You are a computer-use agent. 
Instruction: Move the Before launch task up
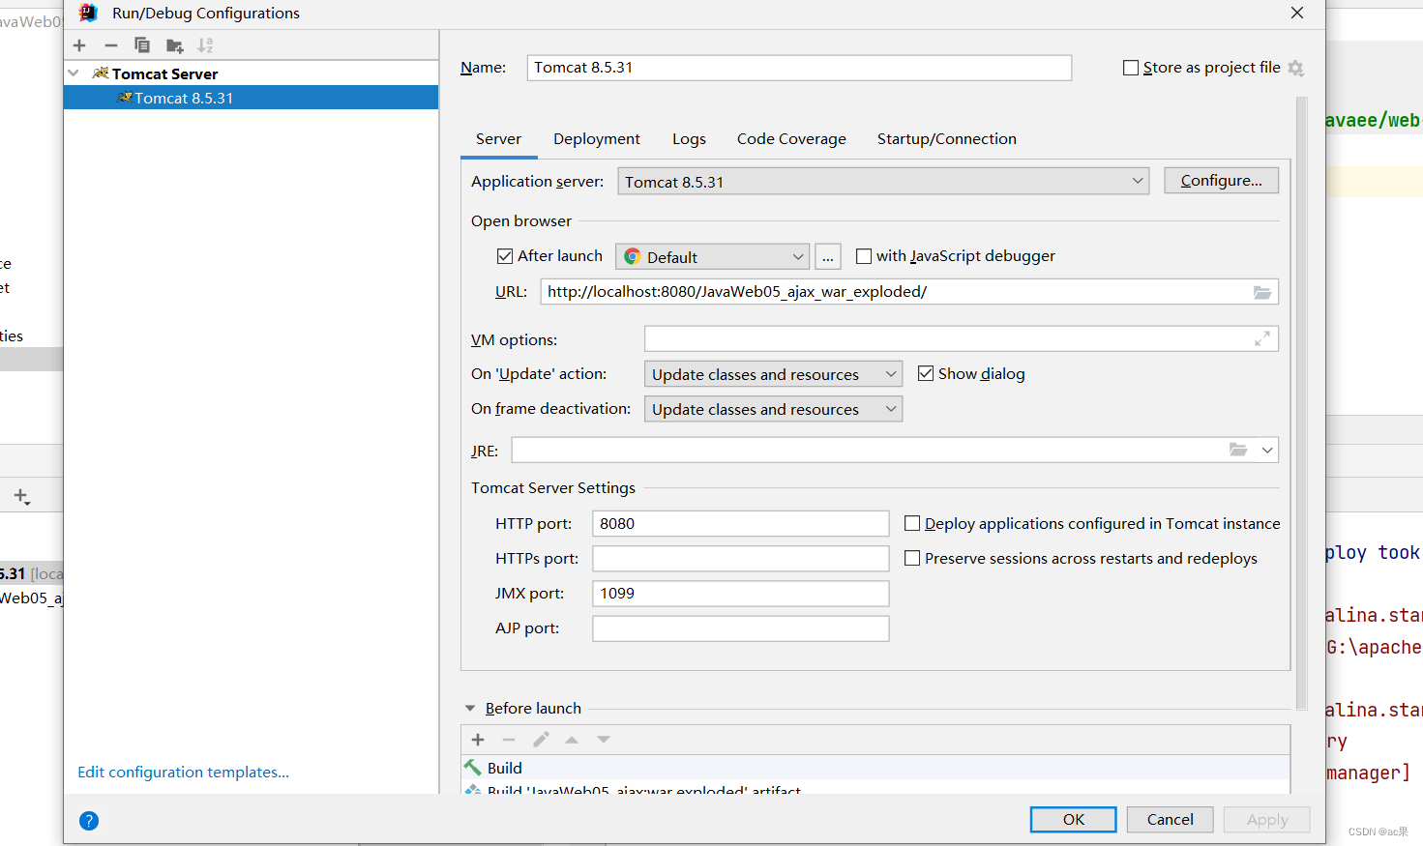coord(572,740)
